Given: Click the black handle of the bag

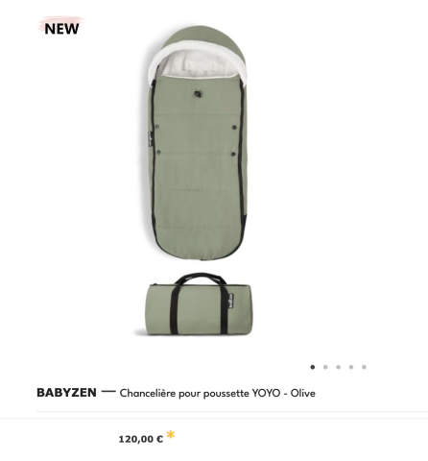Looking at the screenshot, I should pos(201,279).
